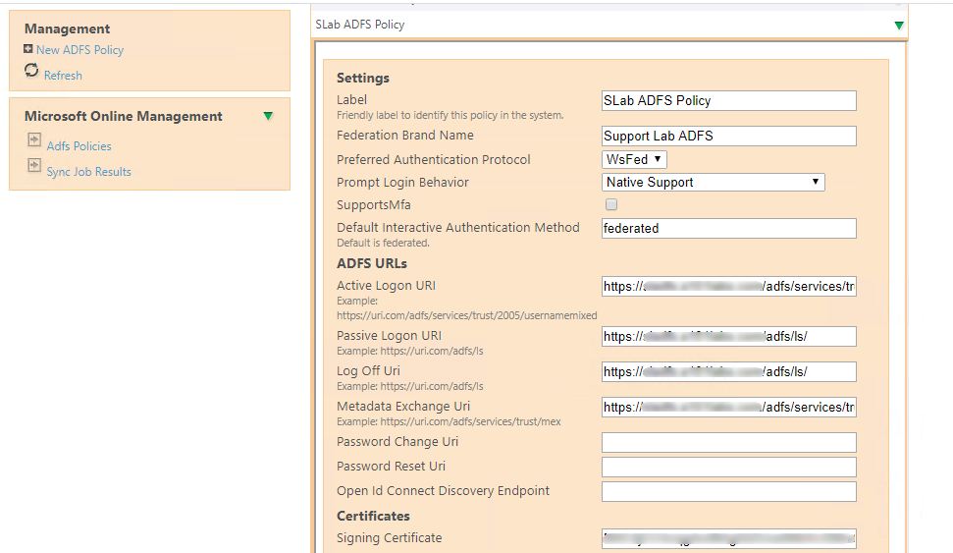Click the Label text field
This screenshot has width=953, height=553.
tap(728, 100)
